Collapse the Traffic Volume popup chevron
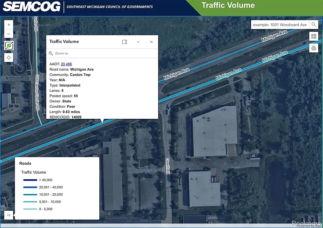The height and width of the screenshot is (228, 323). (x=138, y=42)
